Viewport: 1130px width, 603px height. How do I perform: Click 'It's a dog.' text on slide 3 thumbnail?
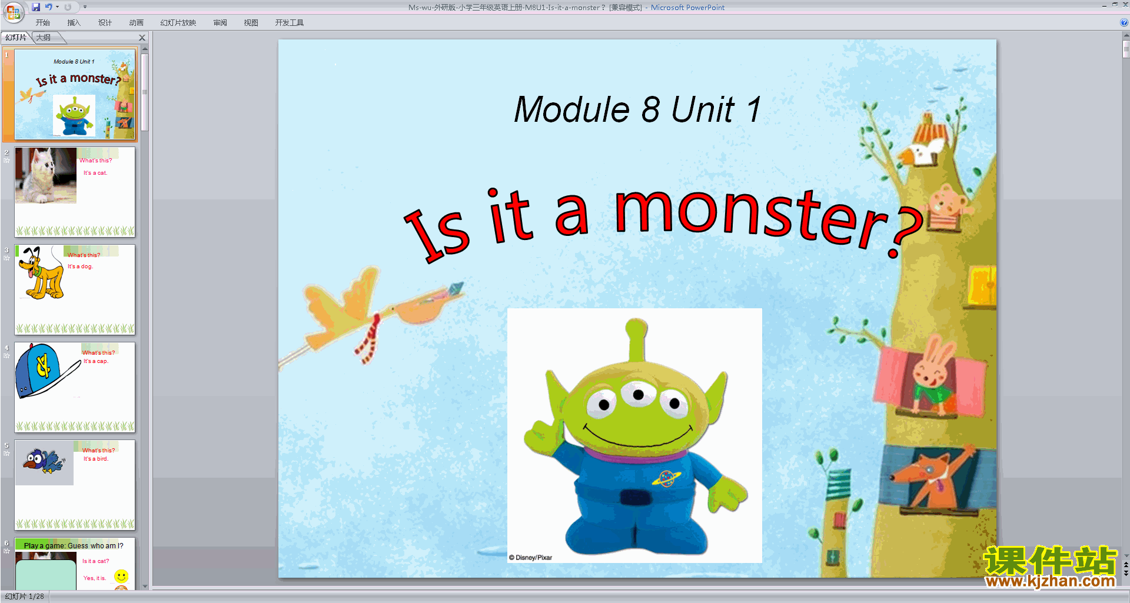coord(80,266)
